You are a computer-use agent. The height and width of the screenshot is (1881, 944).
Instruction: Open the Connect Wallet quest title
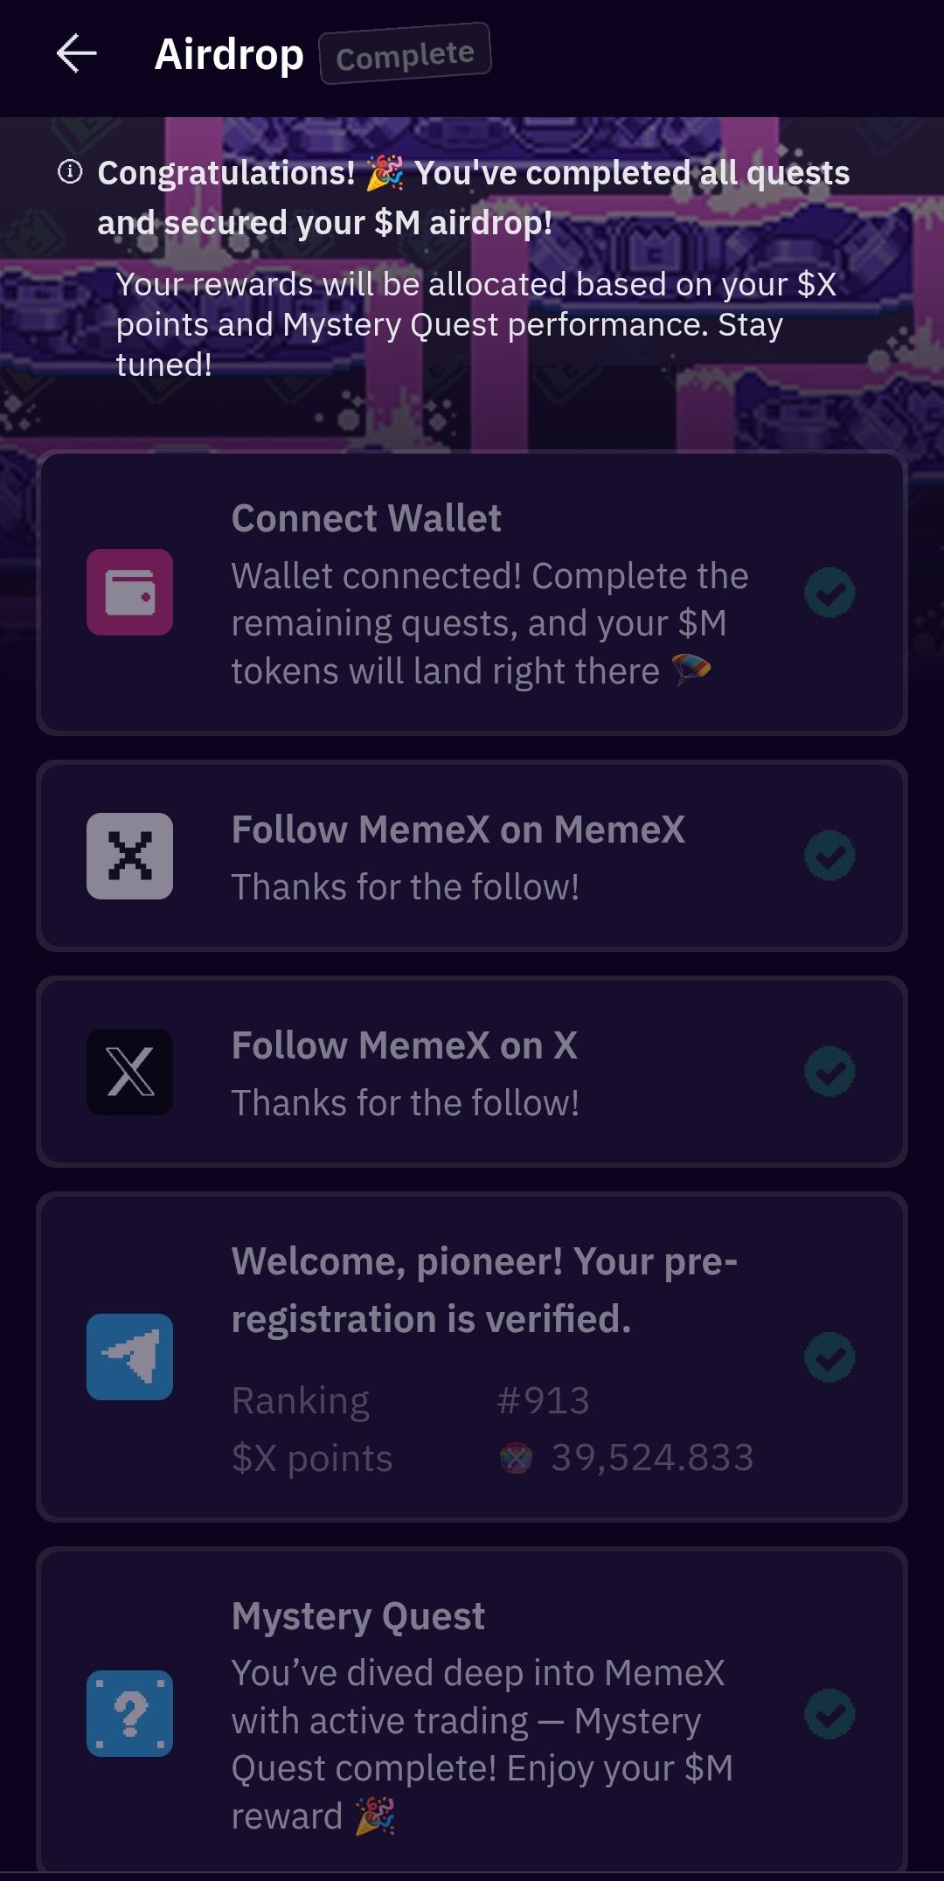click(x=366, y=518)
